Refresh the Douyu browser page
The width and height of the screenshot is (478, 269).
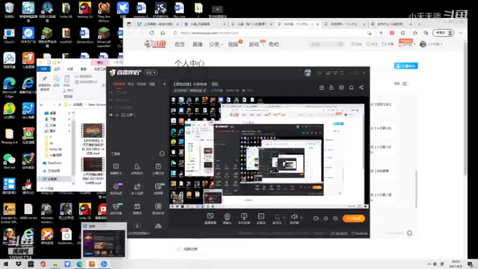pos(152,33)
